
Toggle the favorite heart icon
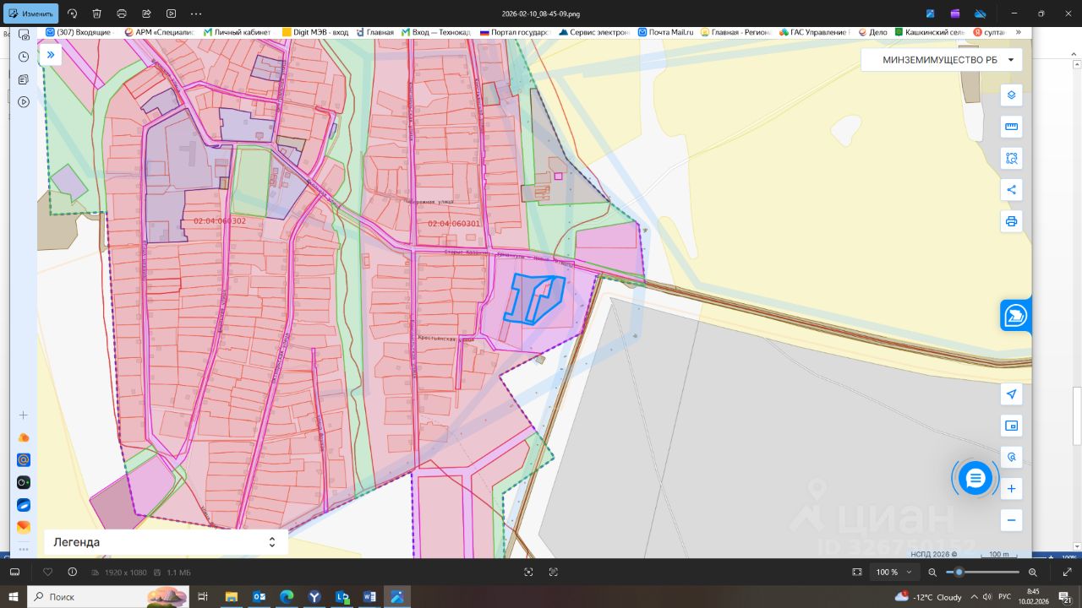pos(48,572)
